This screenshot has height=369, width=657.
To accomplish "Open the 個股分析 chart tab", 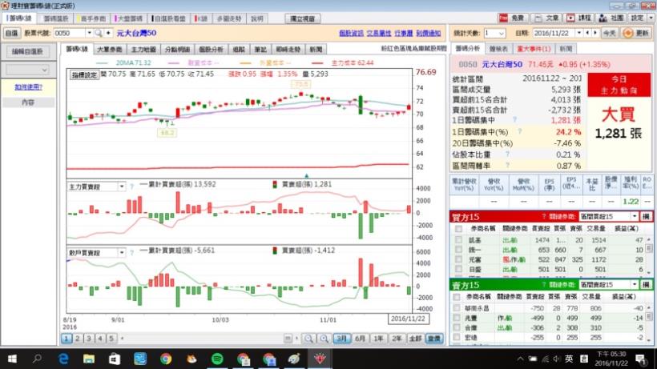I will point(211,50).
